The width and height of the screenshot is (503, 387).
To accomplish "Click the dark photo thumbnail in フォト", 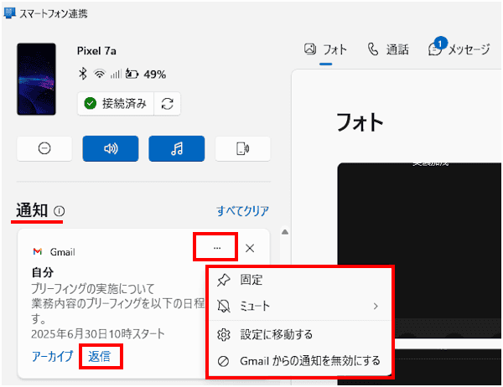I will [x=420, y=250].
